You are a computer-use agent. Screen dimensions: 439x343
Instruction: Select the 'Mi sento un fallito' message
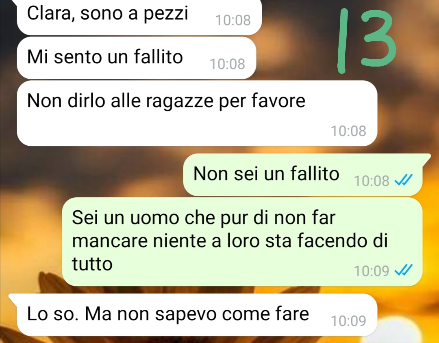(136, 58)
